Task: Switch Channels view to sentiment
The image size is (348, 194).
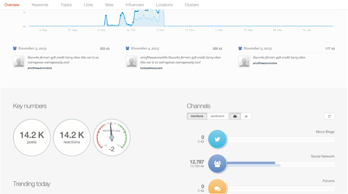Action: click(218, 116)
